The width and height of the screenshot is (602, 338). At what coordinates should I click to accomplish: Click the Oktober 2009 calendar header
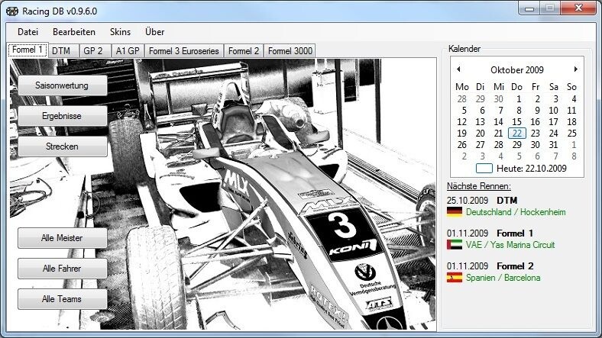pos(516,69)
